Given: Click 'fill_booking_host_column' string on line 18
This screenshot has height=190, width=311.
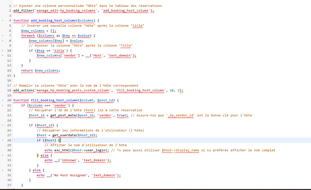Looking at the screenshot, I should coord(140,90).
